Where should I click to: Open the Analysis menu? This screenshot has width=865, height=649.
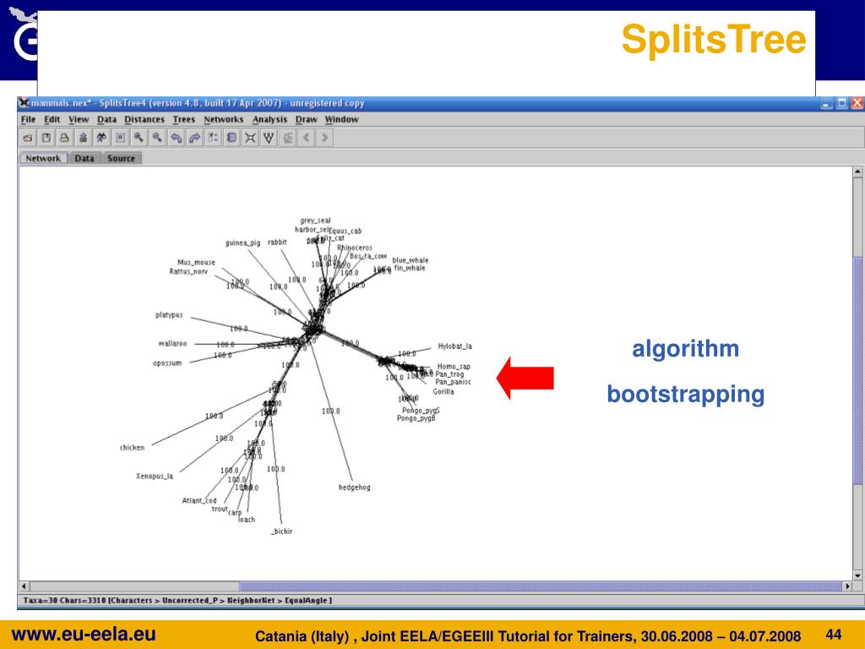click(x=269, y=119)
